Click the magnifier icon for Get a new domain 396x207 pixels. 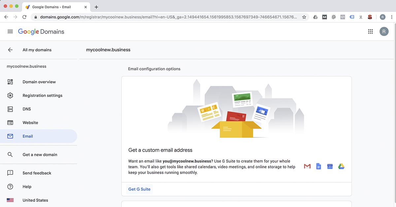[x=10, y=154]
